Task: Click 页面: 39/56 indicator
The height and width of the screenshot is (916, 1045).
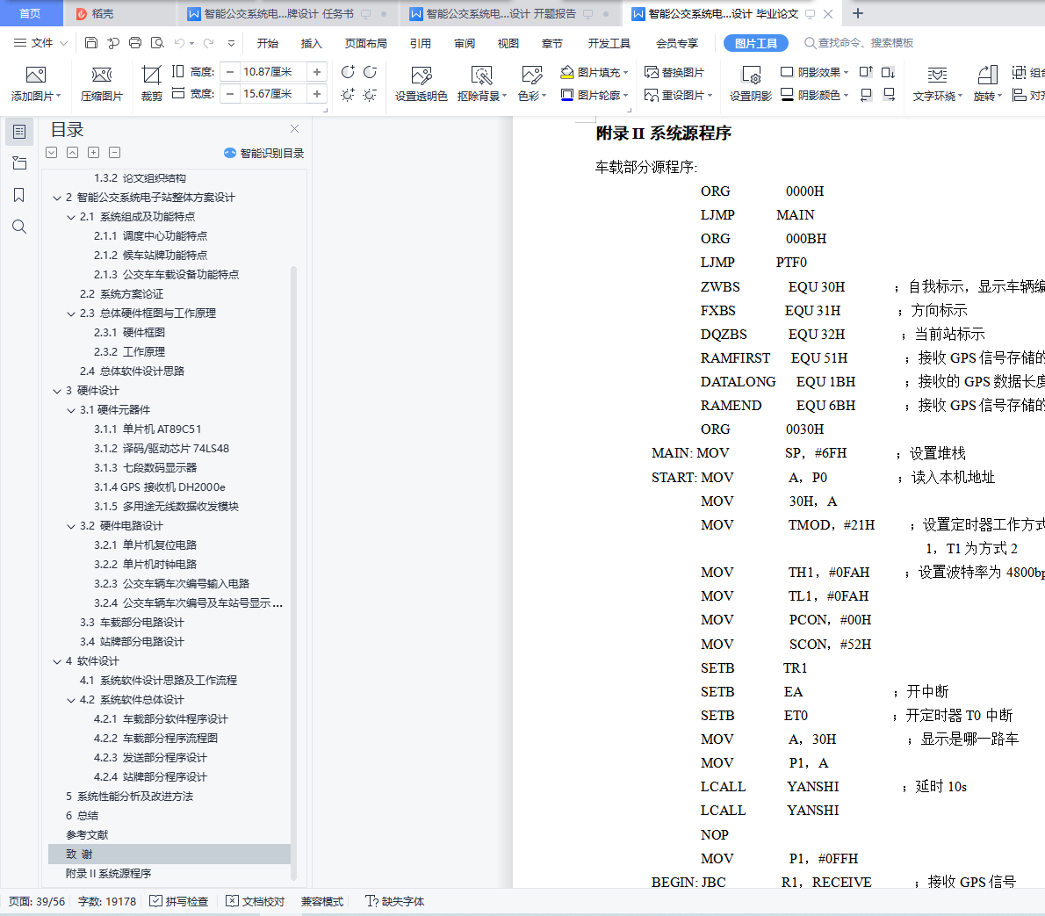Action: 37,901
